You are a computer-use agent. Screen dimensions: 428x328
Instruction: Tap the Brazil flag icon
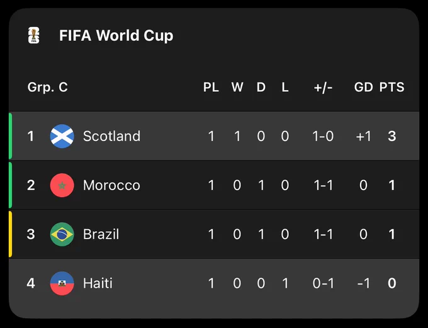pos(62,234)
